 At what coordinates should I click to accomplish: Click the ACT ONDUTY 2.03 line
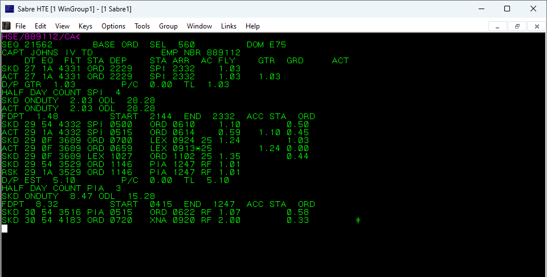point(79,109)
